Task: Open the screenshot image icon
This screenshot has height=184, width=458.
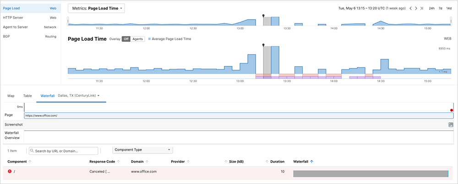Action: click(451, 124)
